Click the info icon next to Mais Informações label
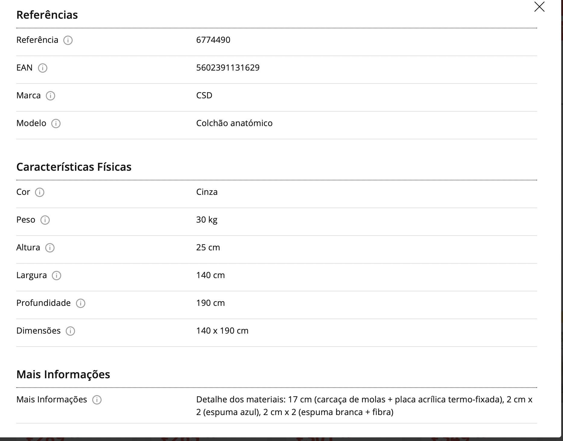 (x=97, y=400)
